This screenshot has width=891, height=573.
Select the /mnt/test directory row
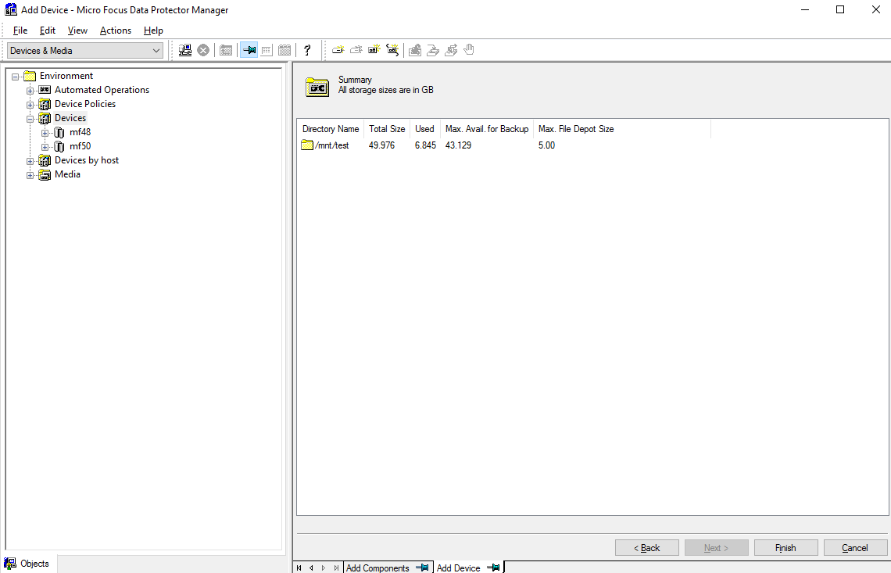click(503, 145)
